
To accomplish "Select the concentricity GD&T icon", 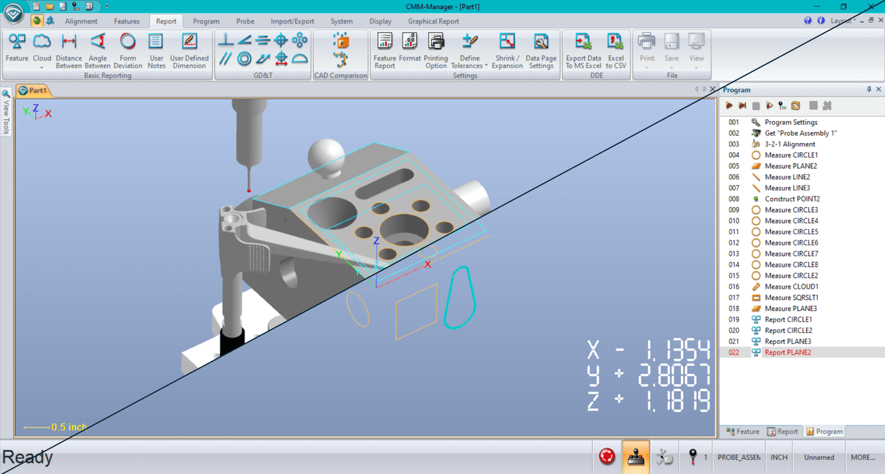I will (x=245, y=59).
